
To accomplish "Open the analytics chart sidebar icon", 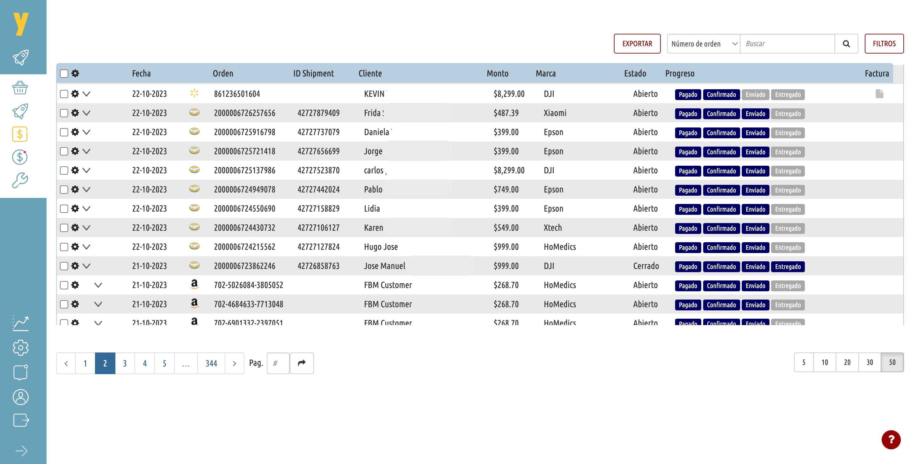I will tap(20, 323).
